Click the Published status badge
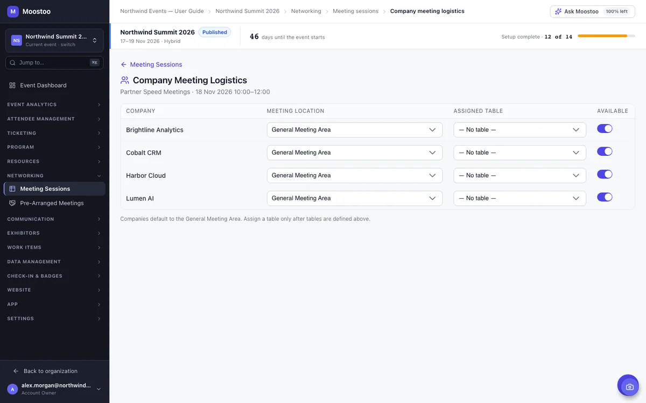 pyautogui.click(x=215, y=32)
